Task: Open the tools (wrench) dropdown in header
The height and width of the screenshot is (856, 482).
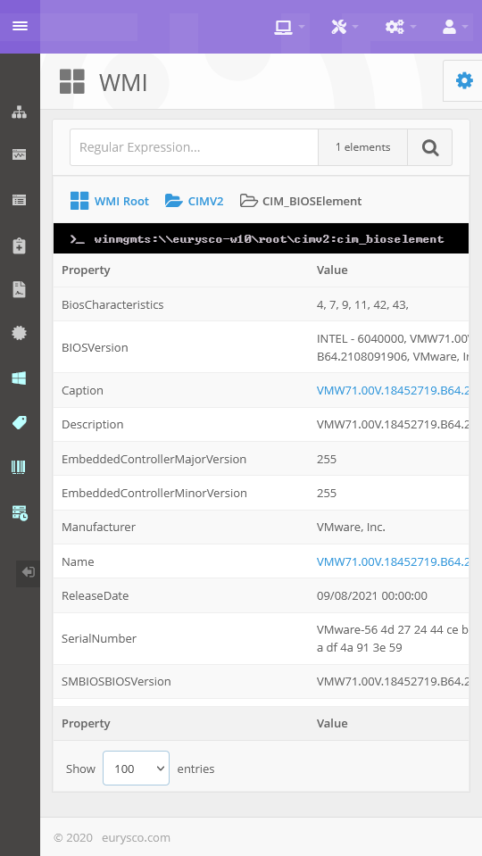Action: pyautogui.click(x=345, y=27)
